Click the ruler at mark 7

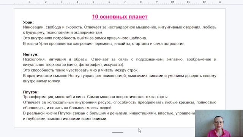tap(125, 2)
